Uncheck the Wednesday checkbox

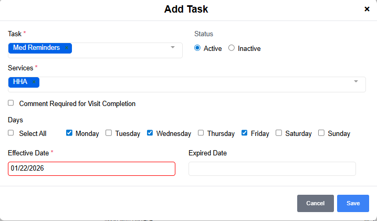150,133
